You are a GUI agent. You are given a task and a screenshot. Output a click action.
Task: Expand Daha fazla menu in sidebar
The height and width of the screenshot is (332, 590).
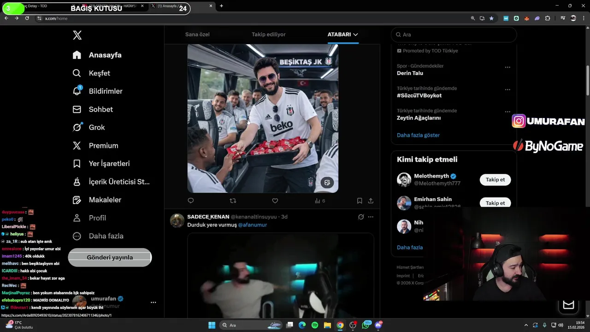click(x=98, y=236)
